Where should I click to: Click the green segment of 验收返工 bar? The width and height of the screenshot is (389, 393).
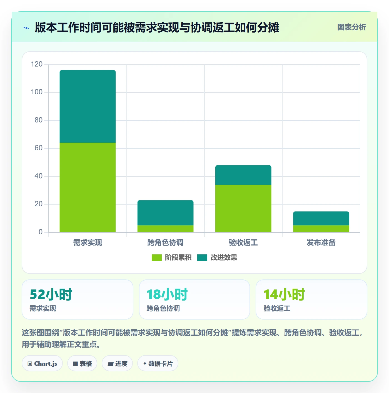pos(243,208)
